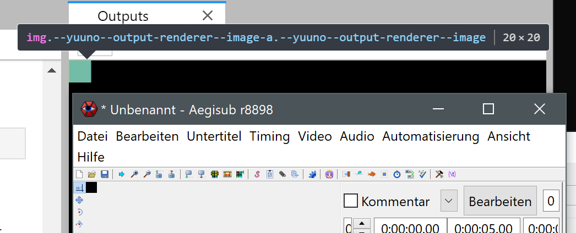Click the teal output image in Outputs panel
The width and height of the screenshot is (576, 233).
click(x=80, y=71)
